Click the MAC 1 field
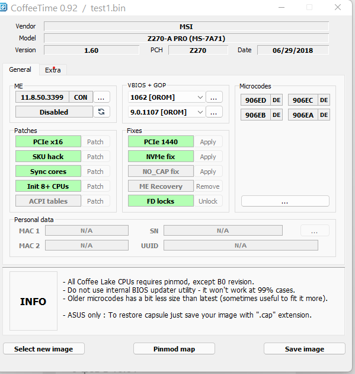The image size is (355, 374). coord(87,230)
